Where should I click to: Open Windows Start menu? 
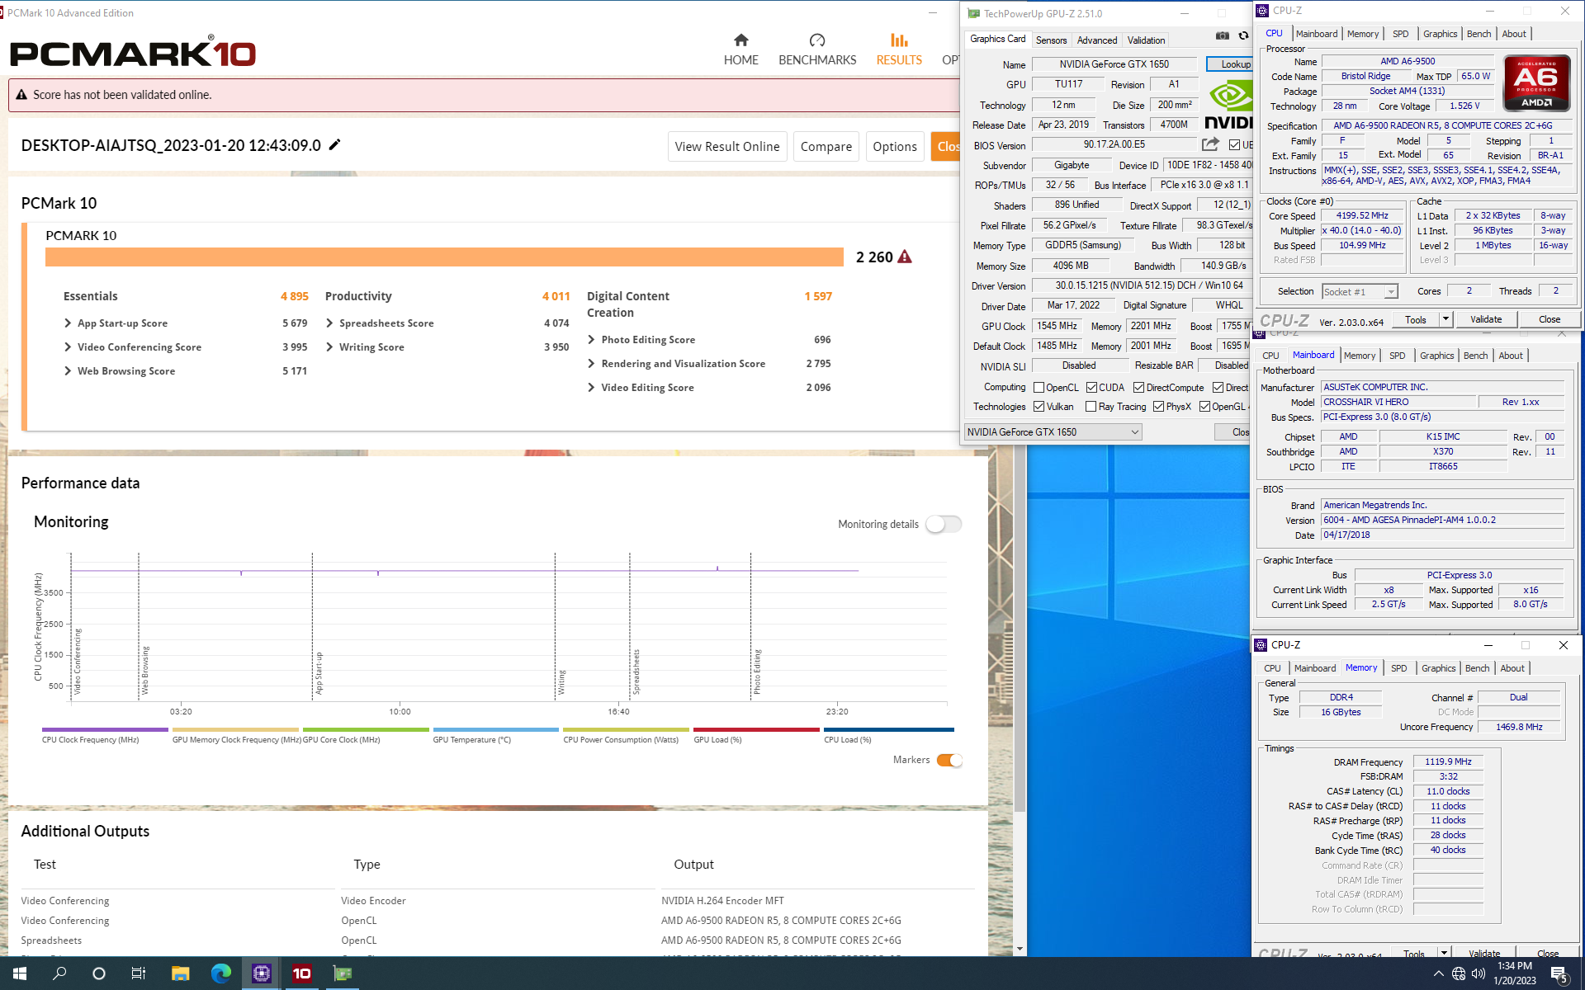[x=20, y=973]
